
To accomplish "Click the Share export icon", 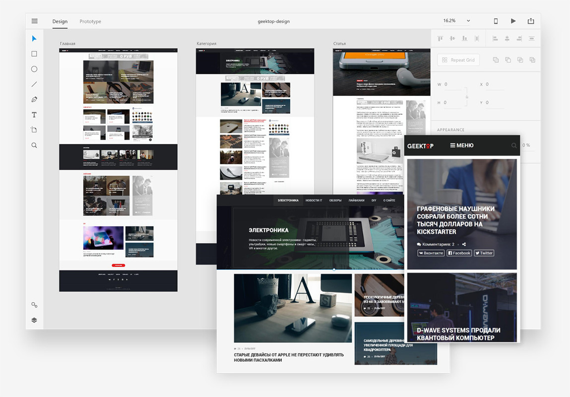I will tap(531, 21).
